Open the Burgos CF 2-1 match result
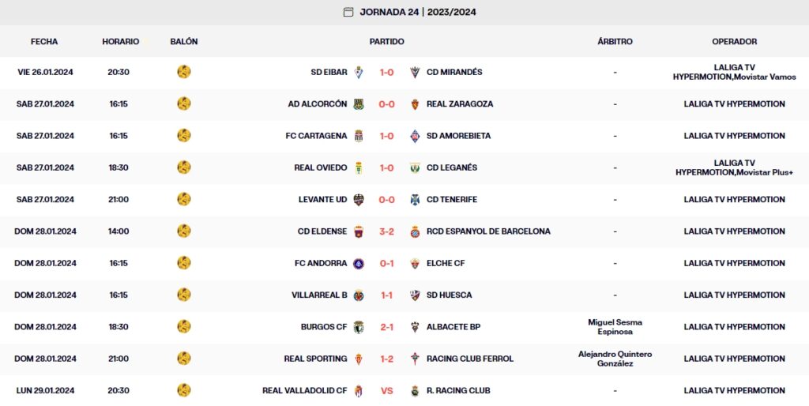809x406 pixels. tap(386, 327)
